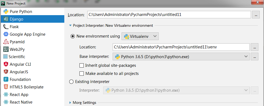This screenshot has height=106, width=264.
Task: Click the Pure Python icon
Action: [6, 12]
